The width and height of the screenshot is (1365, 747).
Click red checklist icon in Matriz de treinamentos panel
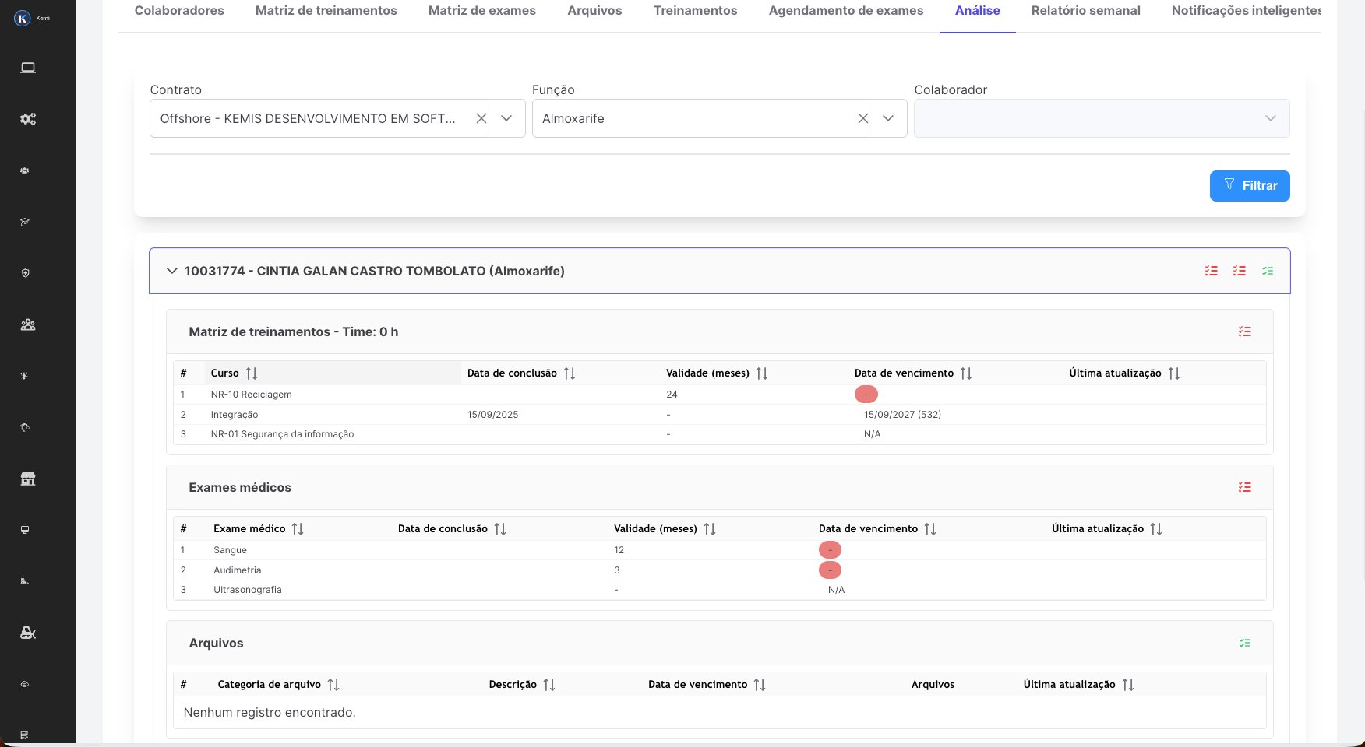point(1244,331)
